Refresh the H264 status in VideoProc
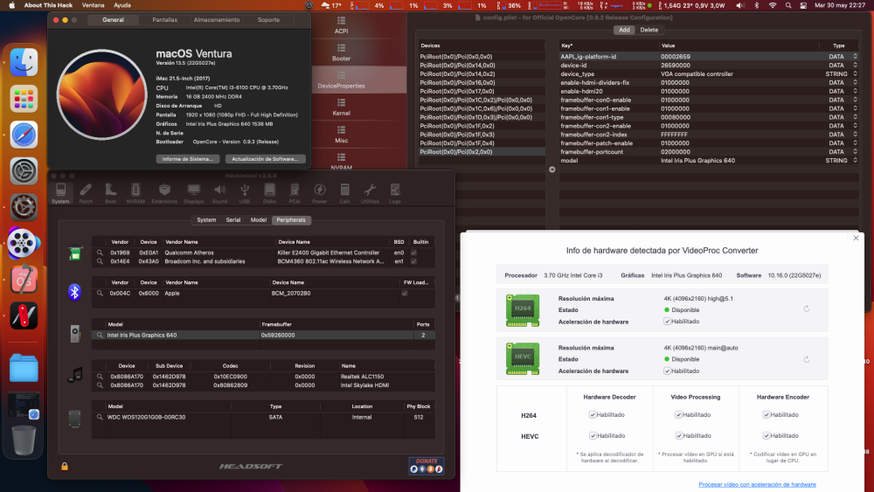The width and height of the screenshot is (874, 492). (807, 308)
